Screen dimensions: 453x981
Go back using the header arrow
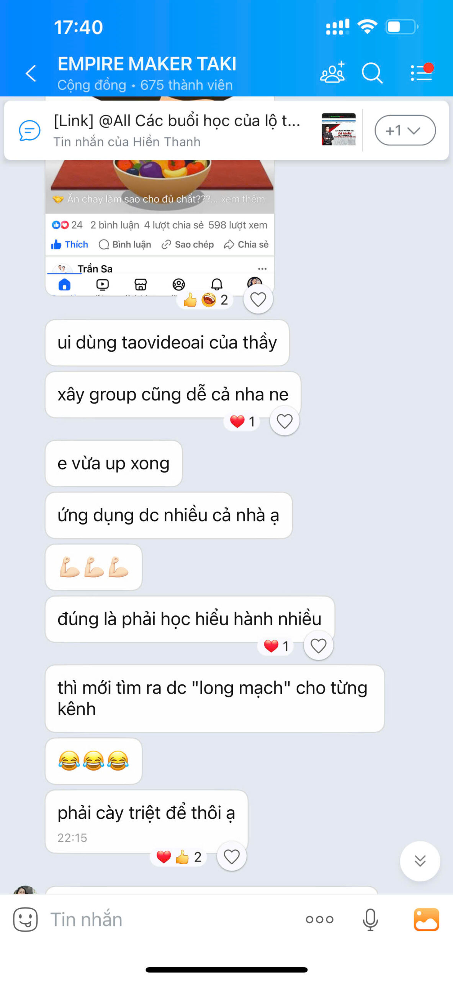pos(31,73)
